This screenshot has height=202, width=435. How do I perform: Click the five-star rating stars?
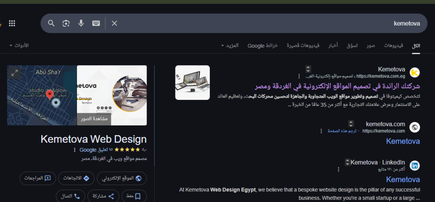pos(127,150)
